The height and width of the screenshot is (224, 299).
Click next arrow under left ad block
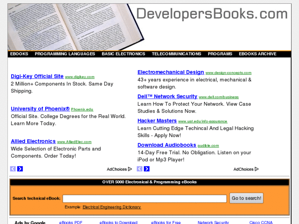20,169
